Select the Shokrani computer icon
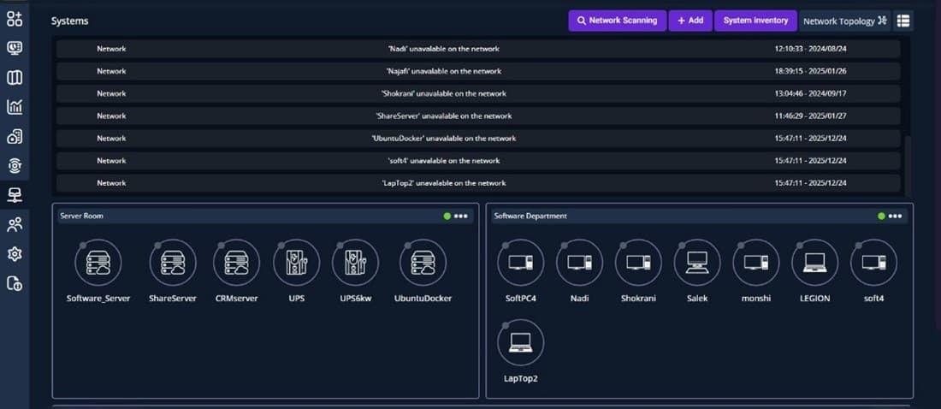Image resolution: width=941 pixels, height=409 pixels. pyautogui.click(x=638, y=263)
